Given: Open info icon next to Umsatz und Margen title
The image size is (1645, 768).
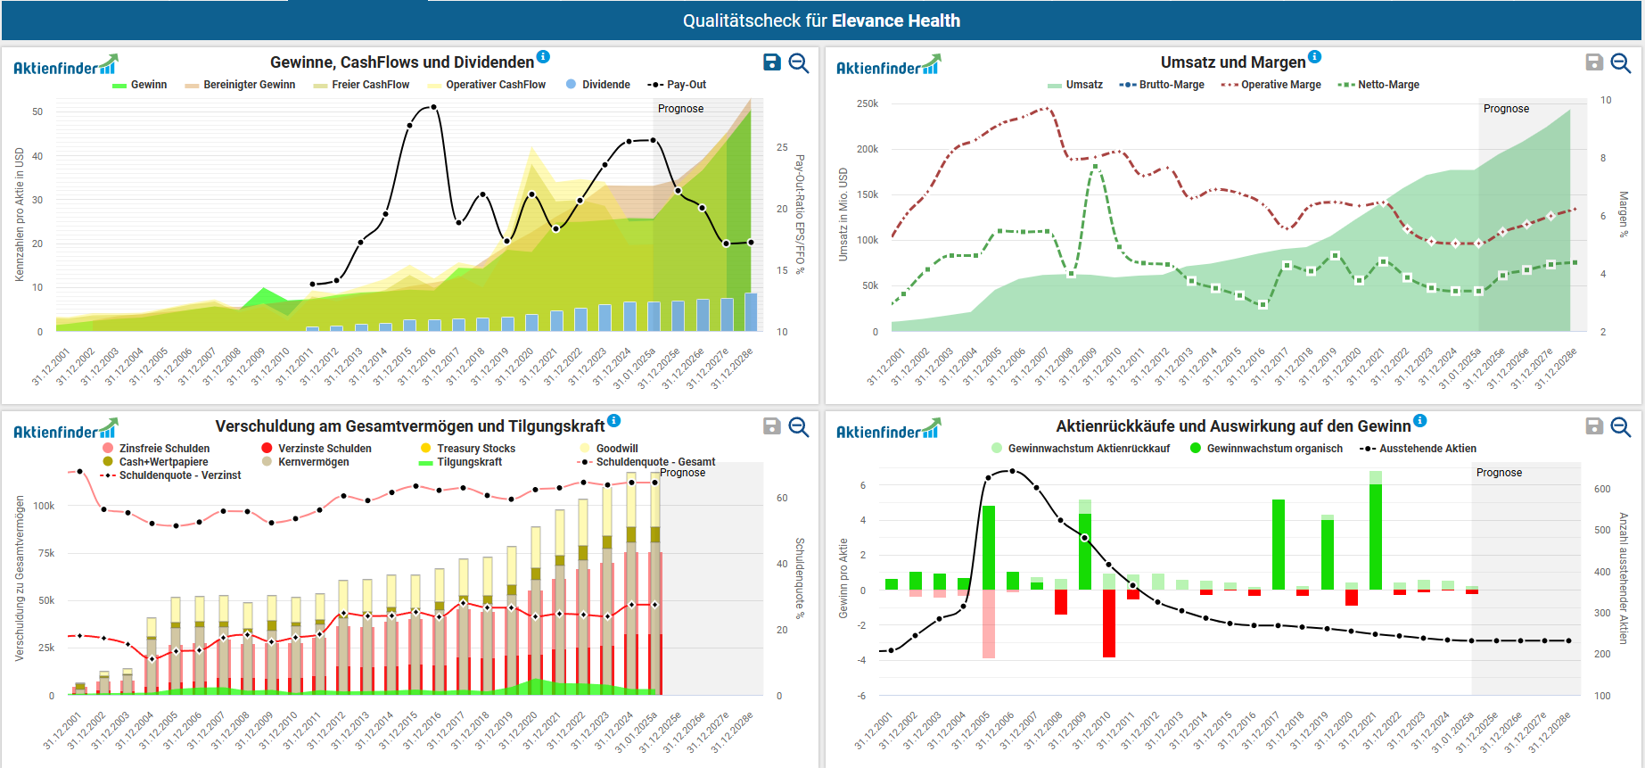Looking at the screenshot, I should click(1315, 57).
